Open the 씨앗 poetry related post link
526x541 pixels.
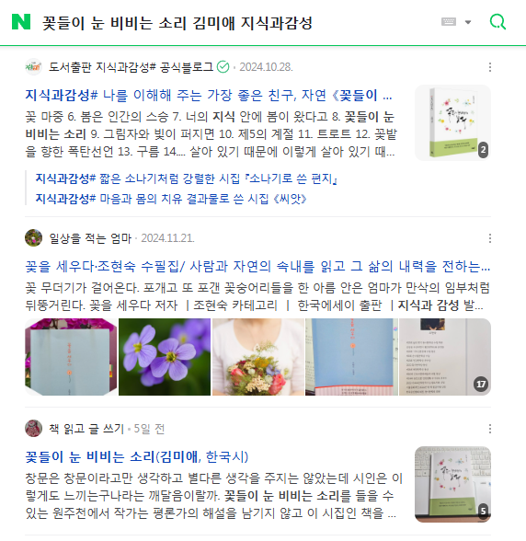pos(171,199)
